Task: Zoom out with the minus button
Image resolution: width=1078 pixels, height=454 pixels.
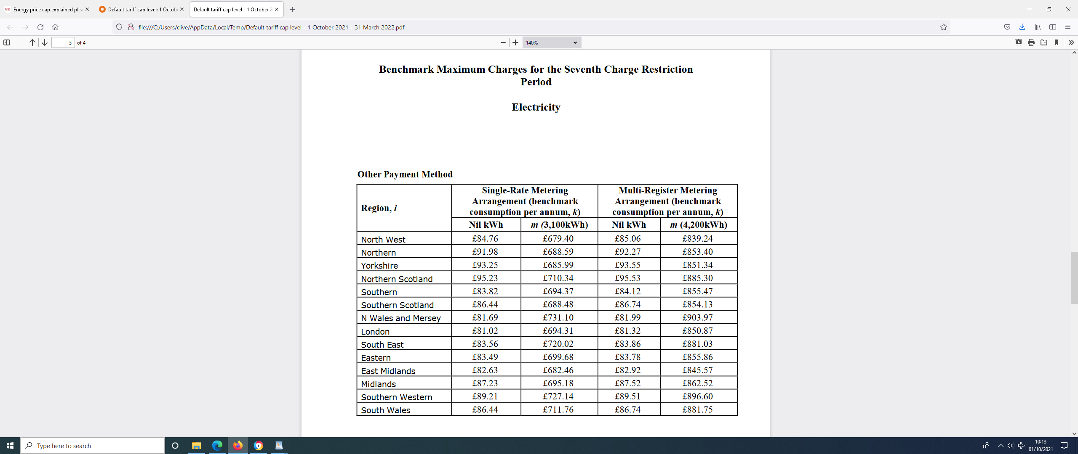Action: tap(503, 42)
